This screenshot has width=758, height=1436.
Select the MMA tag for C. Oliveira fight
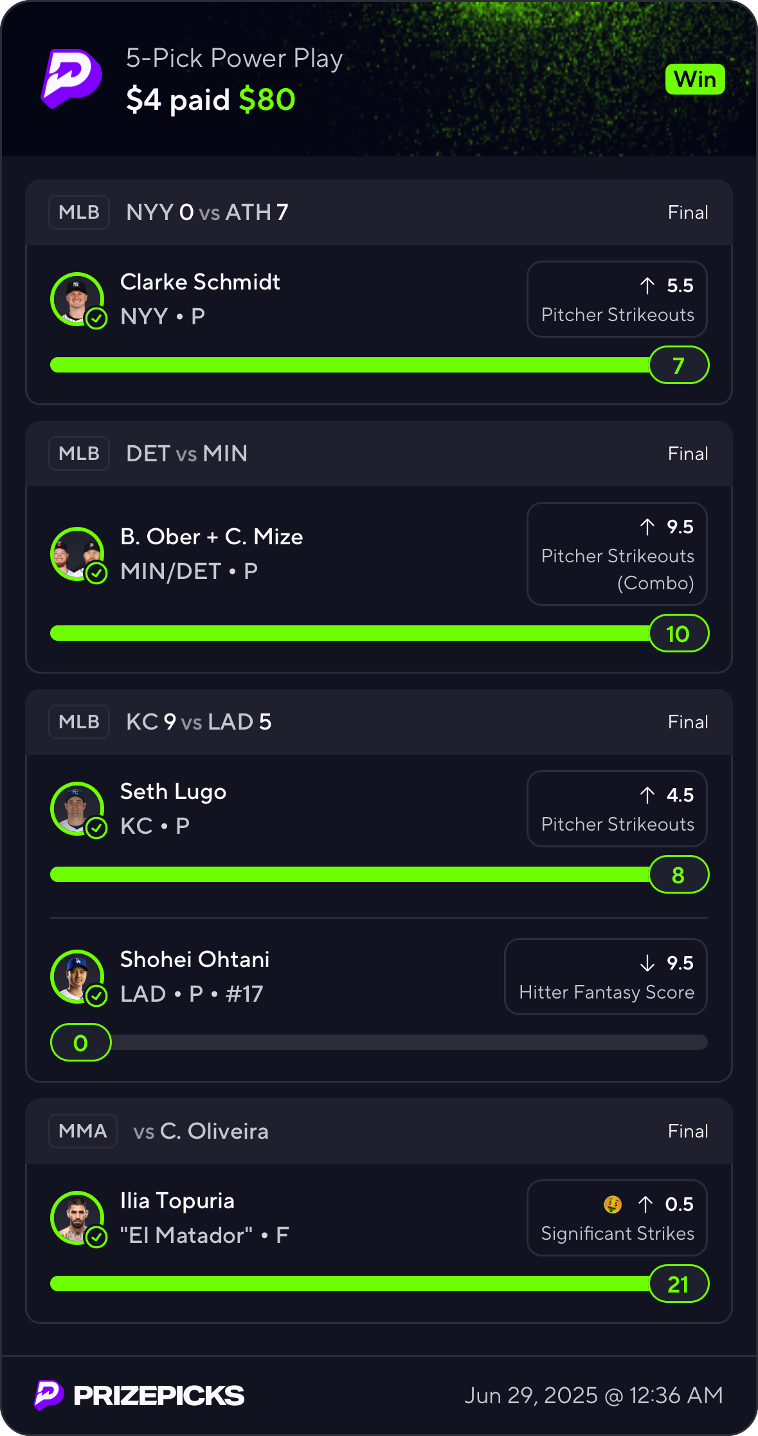tap(83, 1131)
